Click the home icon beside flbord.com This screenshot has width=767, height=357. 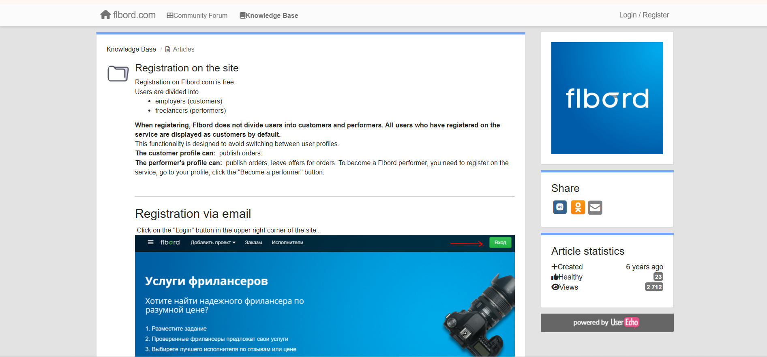105,15
